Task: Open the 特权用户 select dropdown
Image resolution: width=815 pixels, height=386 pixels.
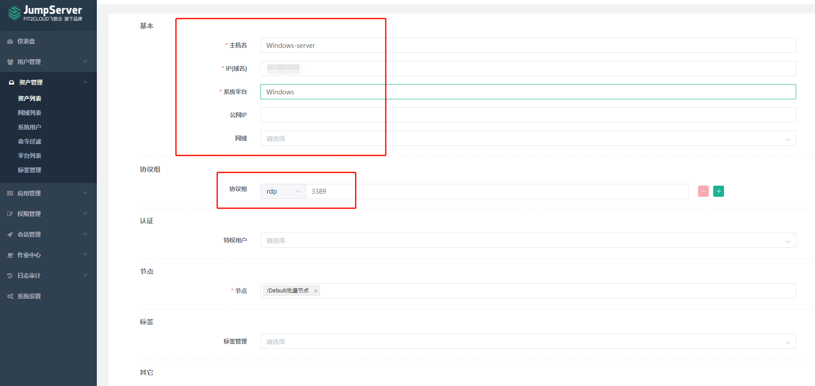Action: pos(528,240)
